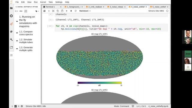This screenshot has height=108, width=192.
Task: Select the 4_noise_onthef notebook tab
Action: tap(138, 7)
